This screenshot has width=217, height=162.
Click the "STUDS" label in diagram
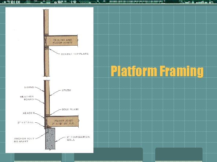point(66,90)
